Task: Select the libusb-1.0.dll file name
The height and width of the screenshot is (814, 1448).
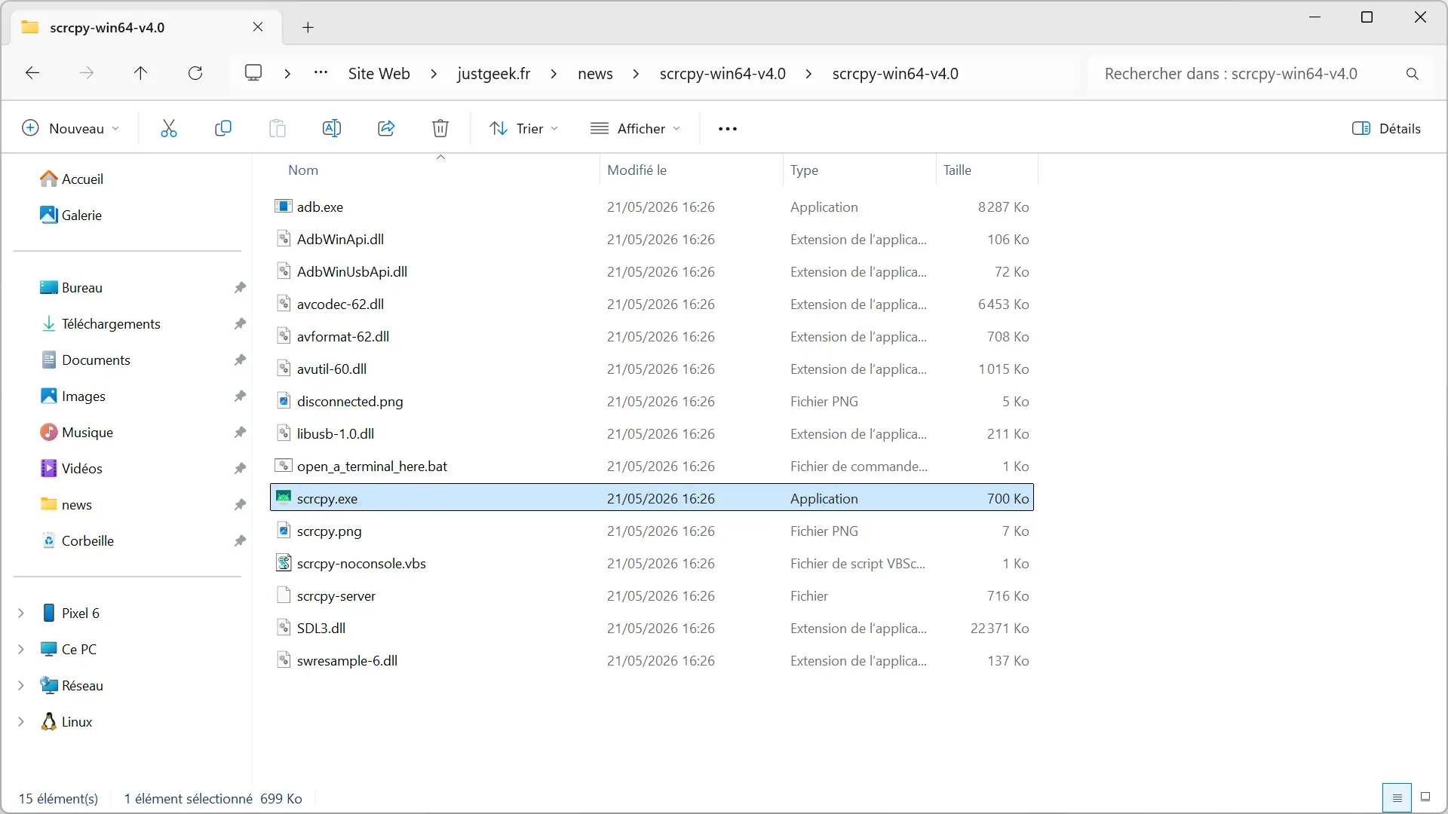Action: [336, 434]
